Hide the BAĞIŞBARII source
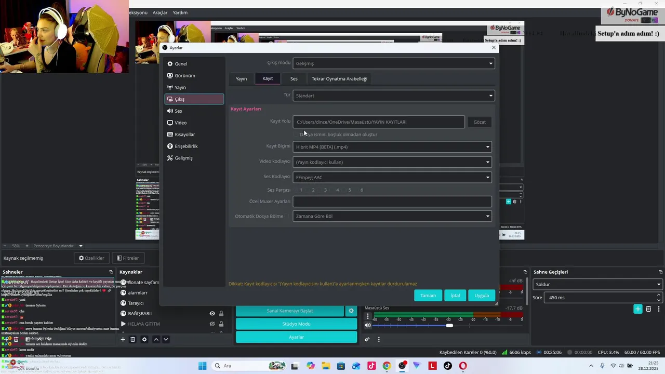The image size is (665, 374). (212, 313)
